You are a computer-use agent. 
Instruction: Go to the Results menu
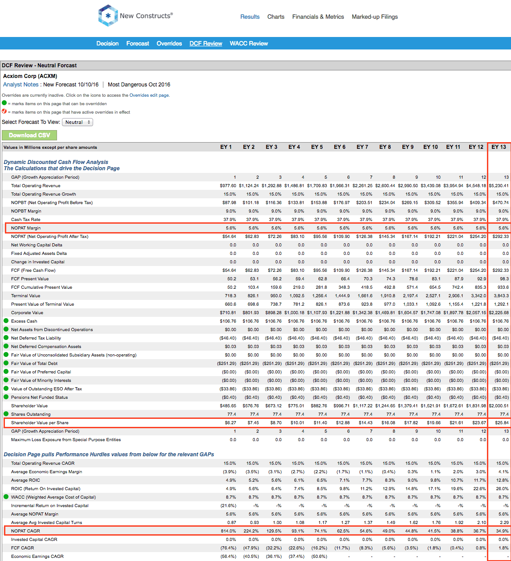(250, 16)
